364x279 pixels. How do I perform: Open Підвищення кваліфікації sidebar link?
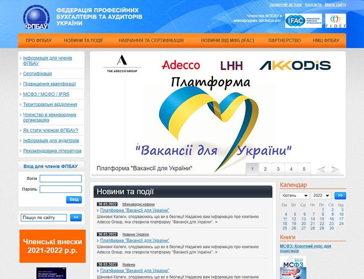[50, 84]
